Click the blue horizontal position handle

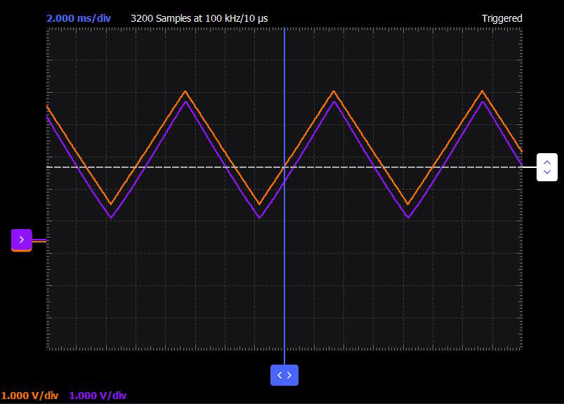click(284, 375)
